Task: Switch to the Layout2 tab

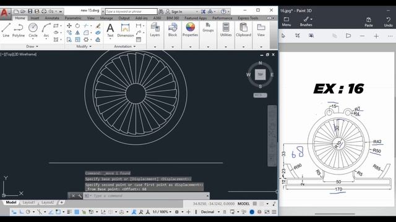Action: click(48, 202)
